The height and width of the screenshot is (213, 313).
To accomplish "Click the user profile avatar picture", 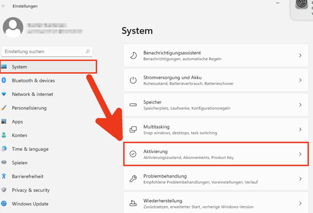I will [x=13, y=27].
